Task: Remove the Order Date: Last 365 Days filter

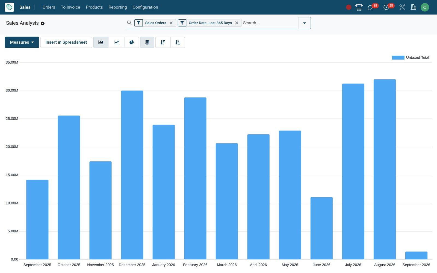Action: (237, 23)
